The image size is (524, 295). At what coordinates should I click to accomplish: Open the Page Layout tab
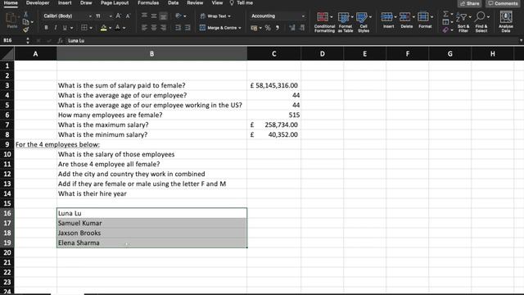[x=115, y=3]
